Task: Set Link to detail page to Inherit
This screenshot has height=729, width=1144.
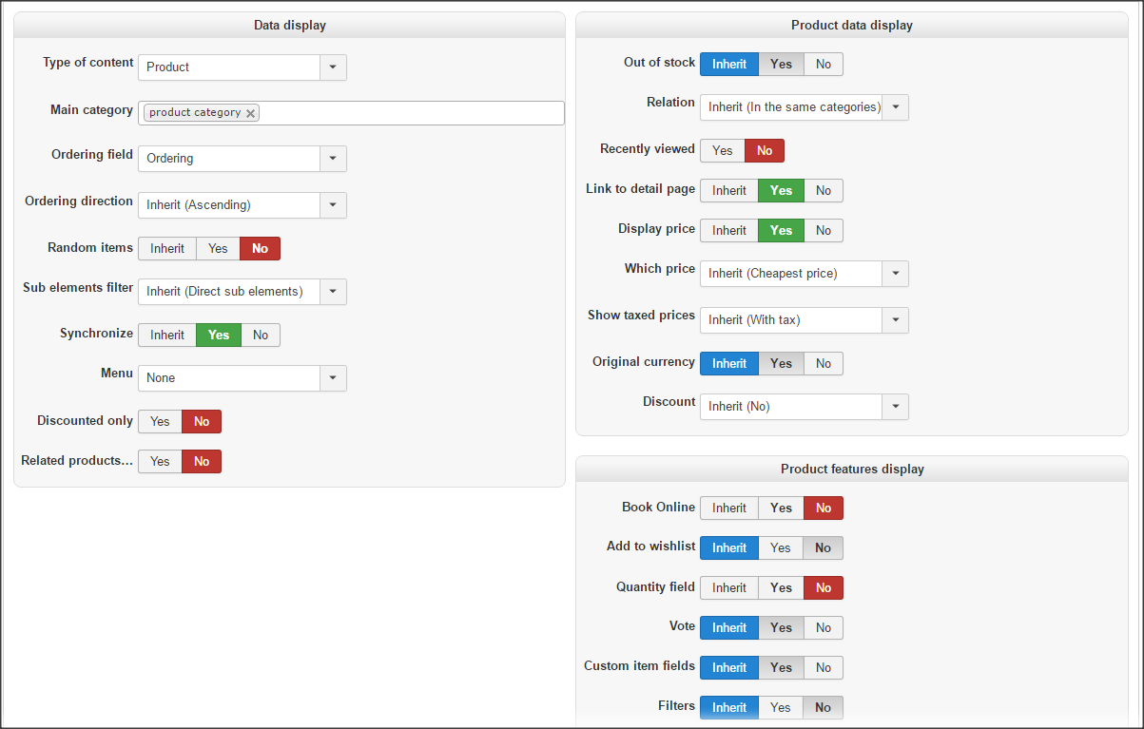Action: 729,191
